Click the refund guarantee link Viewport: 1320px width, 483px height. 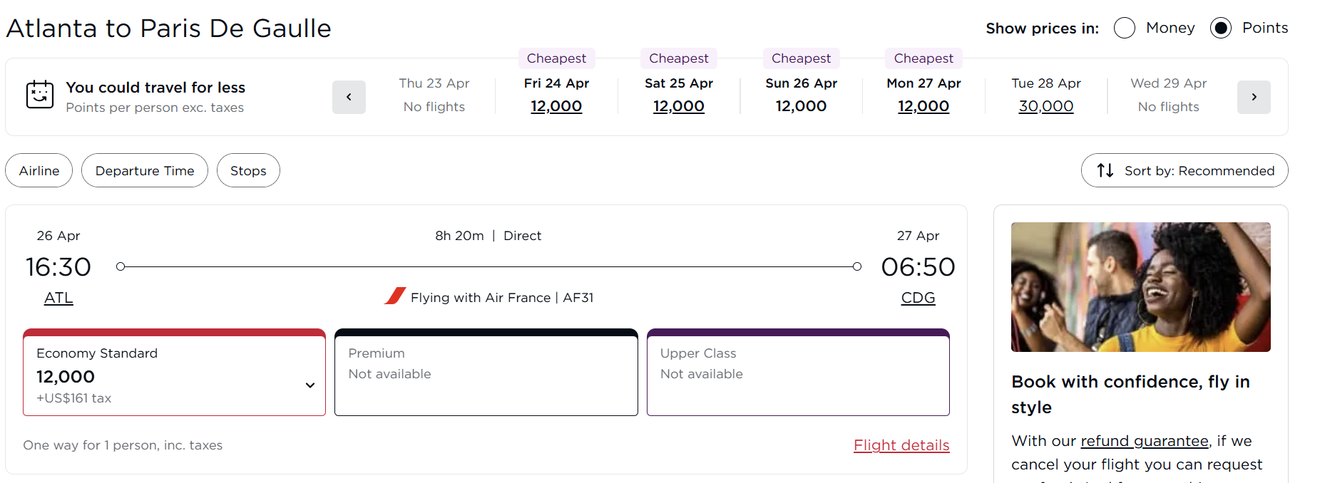1145,441
